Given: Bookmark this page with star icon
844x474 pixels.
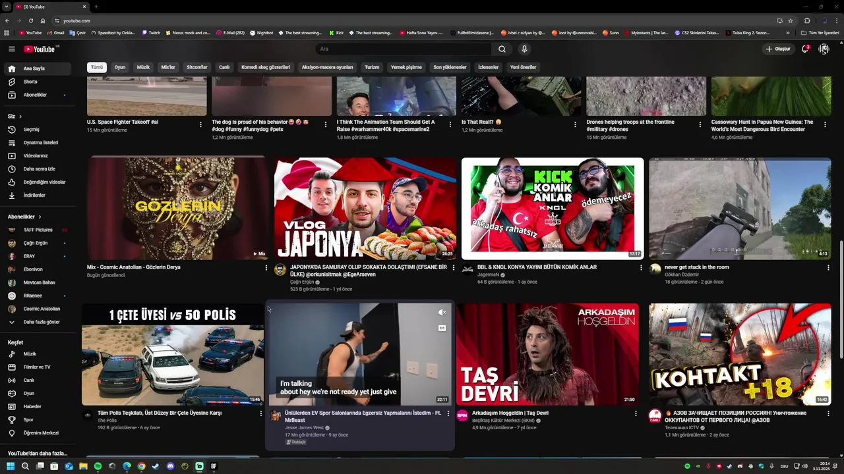Looking at the screenshot, I should coord(791,20).
